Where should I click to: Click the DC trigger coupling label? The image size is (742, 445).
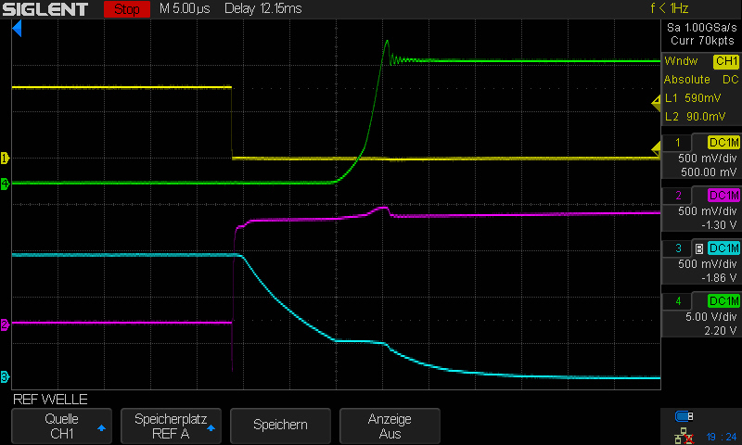730,80
